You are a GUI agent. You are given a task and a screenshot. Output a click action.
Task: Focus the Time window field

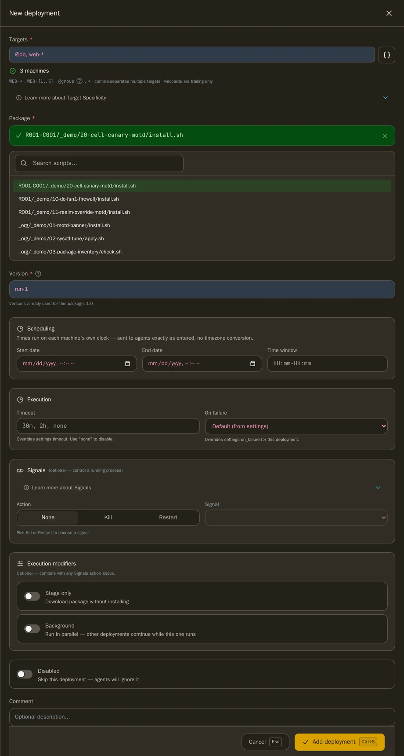(x=328, y=363)
